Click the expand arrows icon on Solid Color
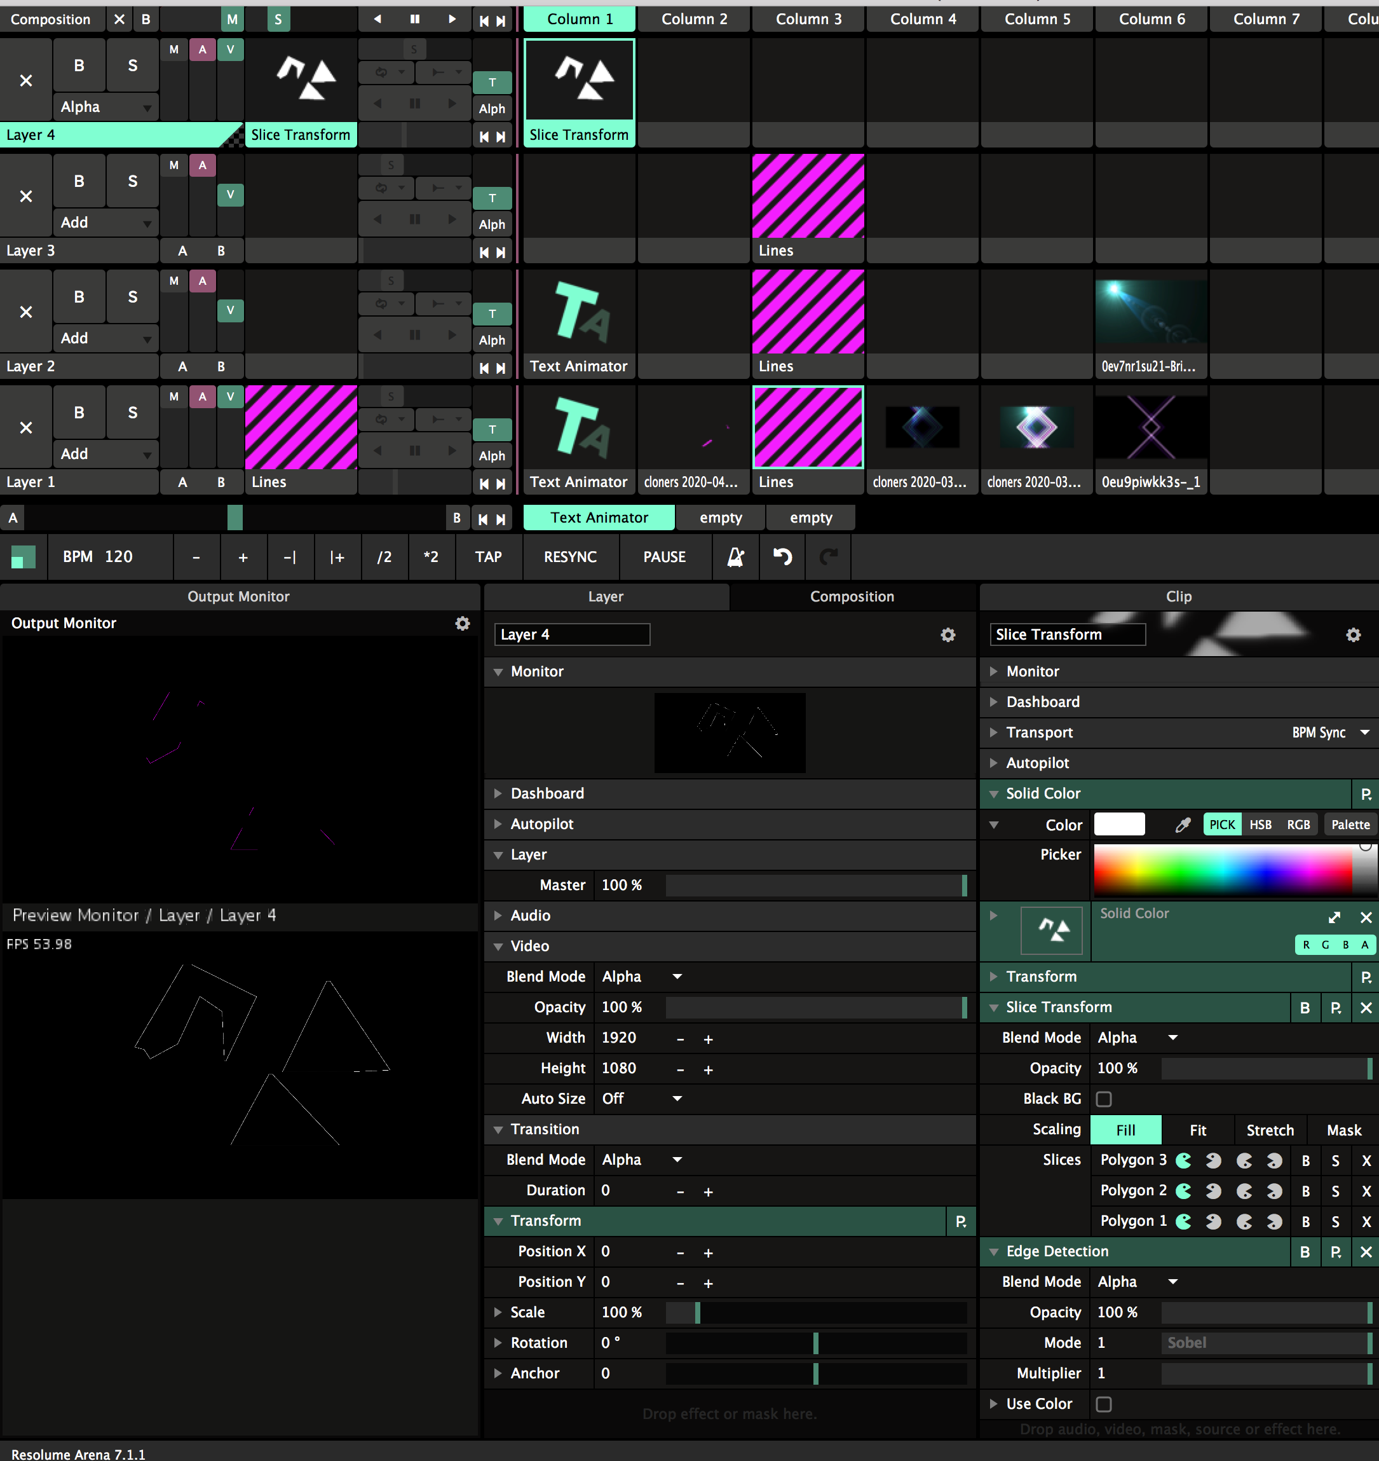The height and width of the screenshot is (1461, 1379). pyautogui.click(x=1334, y=917)
